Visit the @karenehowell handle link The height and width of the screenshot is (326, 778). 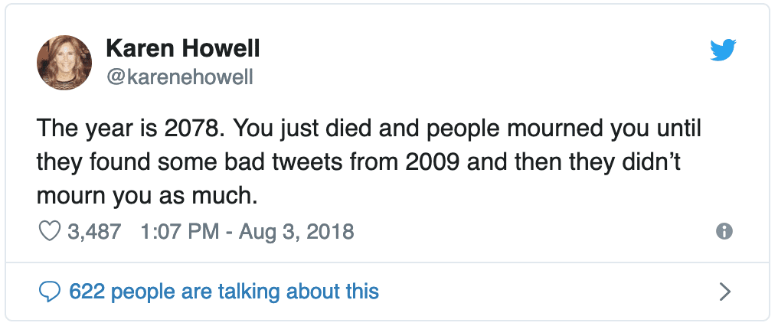coord(178,77)
